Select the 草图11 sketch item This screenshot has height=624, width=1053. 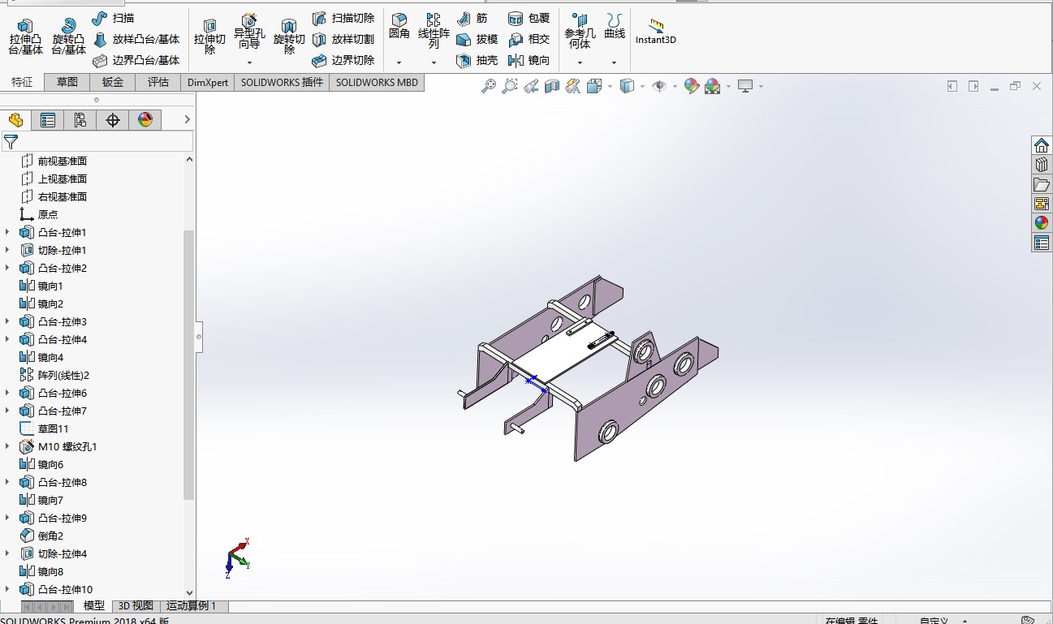(x=45, y=428)
